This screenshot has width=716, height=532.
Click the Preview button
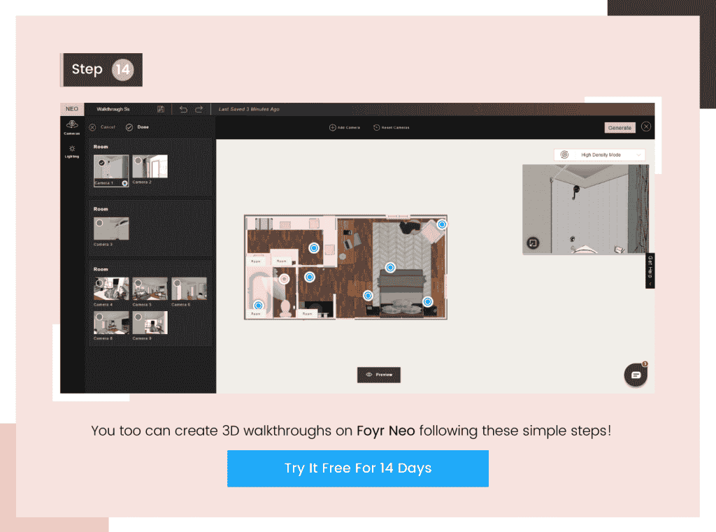click(x=378, y=375)
